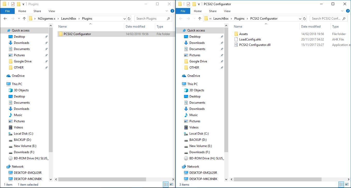Open Home tab in Plugins window
The image size is (351, 188).
[x=22, y=11]
